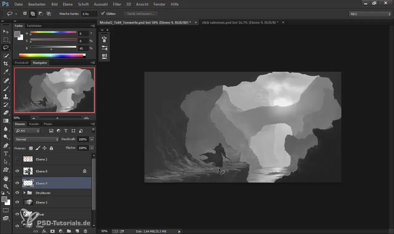Toggle lock position for the layer
The height and width of the screenshot is (234, 394).
[44, 148]
